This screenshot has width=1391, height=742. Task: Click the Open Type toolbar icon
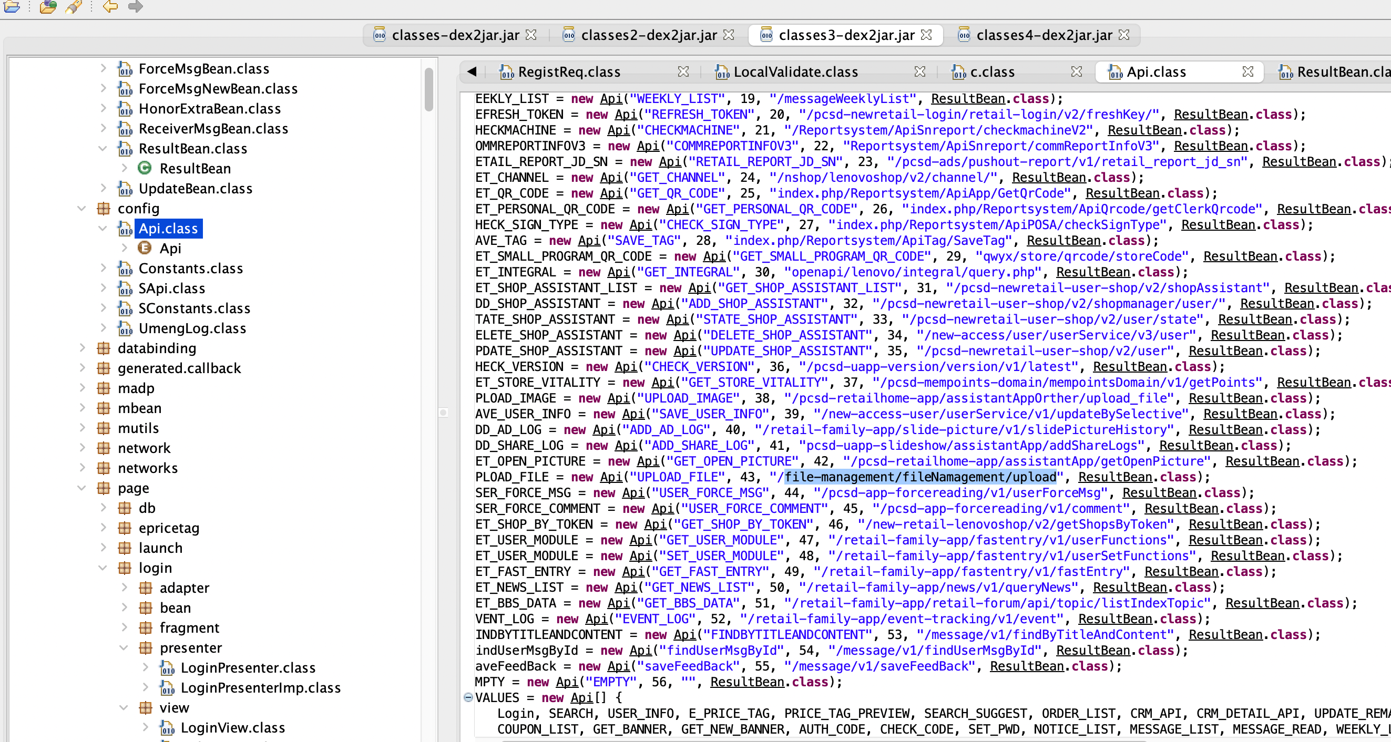[x=48, y=6]
